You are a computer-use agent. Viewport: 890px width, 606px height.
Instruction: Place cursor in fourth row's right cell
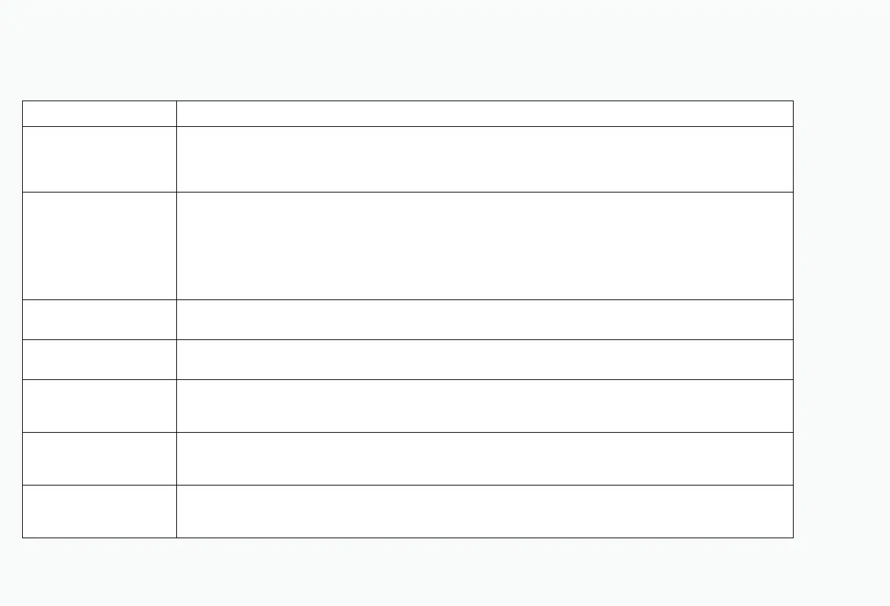(x=485, y=319)
